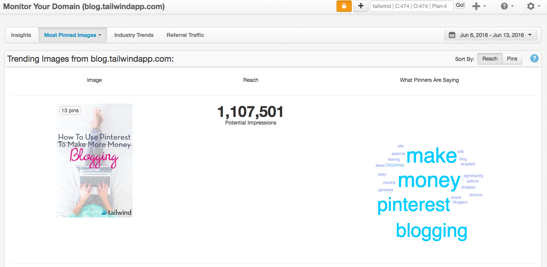Click the word 'recent' in word cloud
This screenshot has height=267, width=547.
[x=456, y=198]
